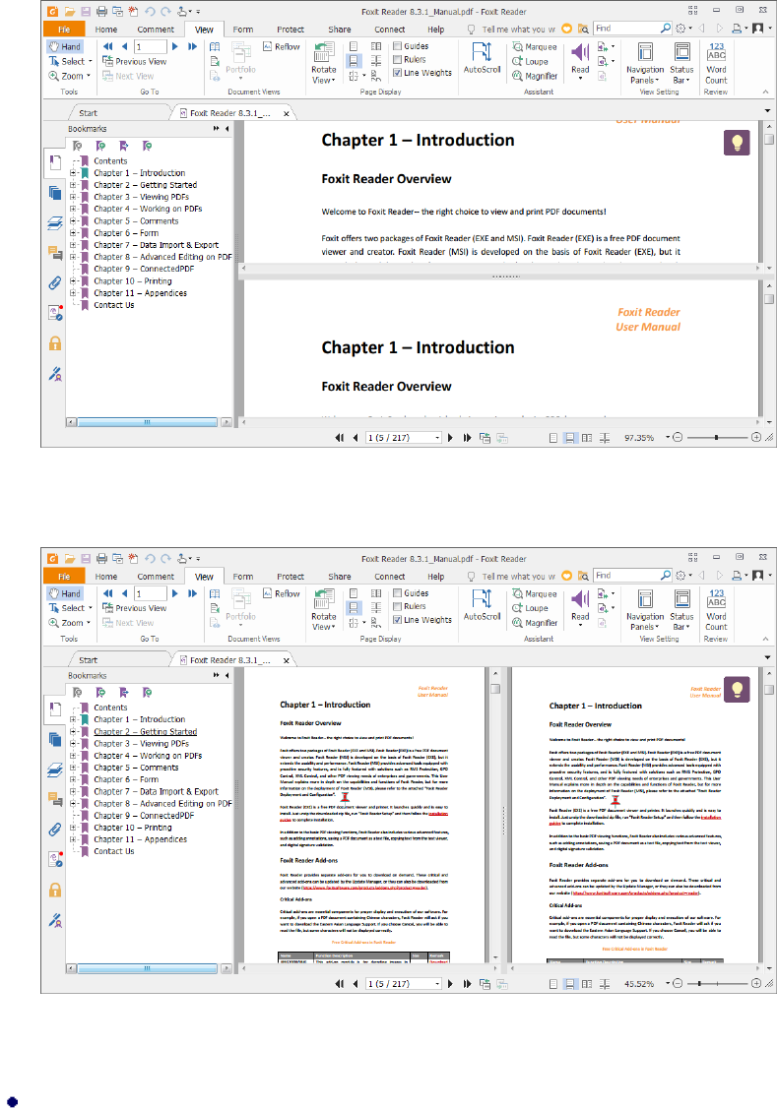
Task: Open Comment tab in upper window
Action: tap(156, 30)
